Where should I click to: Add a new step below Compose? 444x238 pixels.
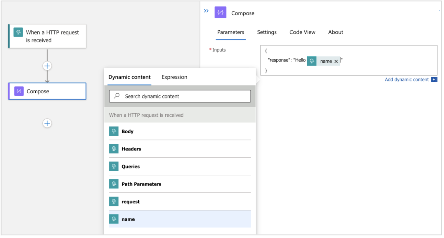(x=47, y=123)
